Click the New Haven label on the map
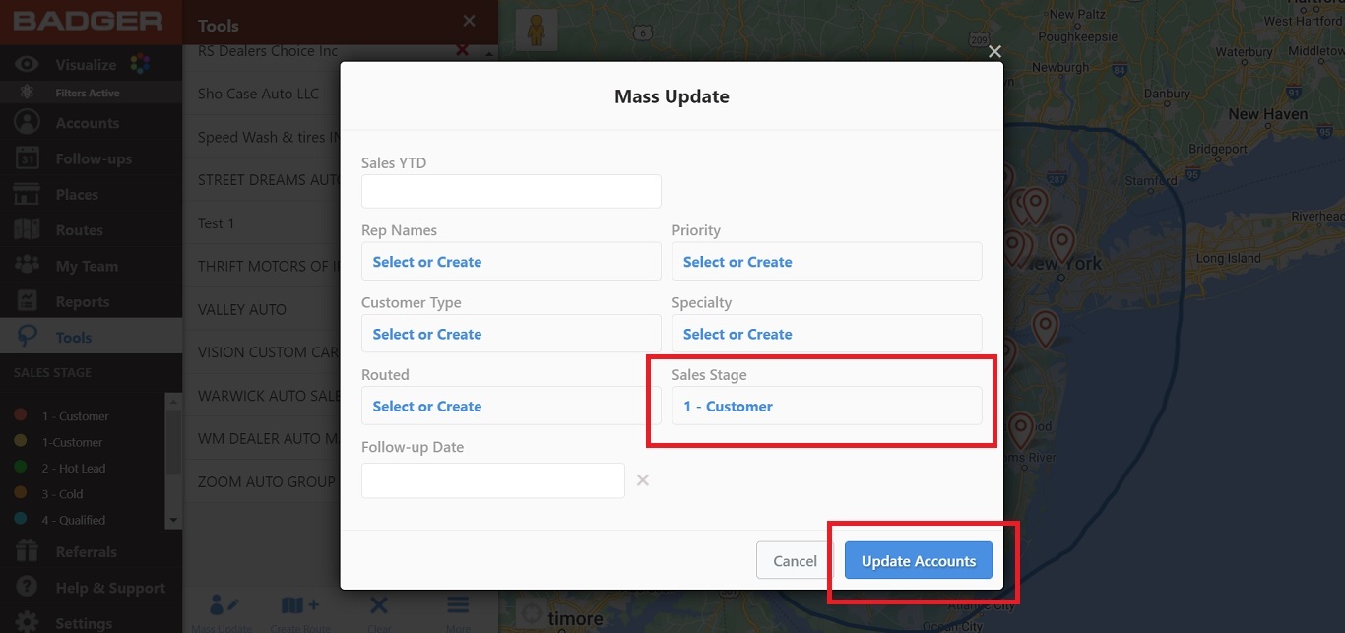The image size is (1345, 633). [1267, 114]
